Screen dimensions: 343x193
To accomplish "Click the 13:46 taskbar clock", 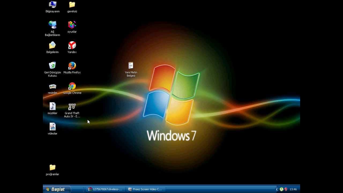I will click(x=293, y=189).
